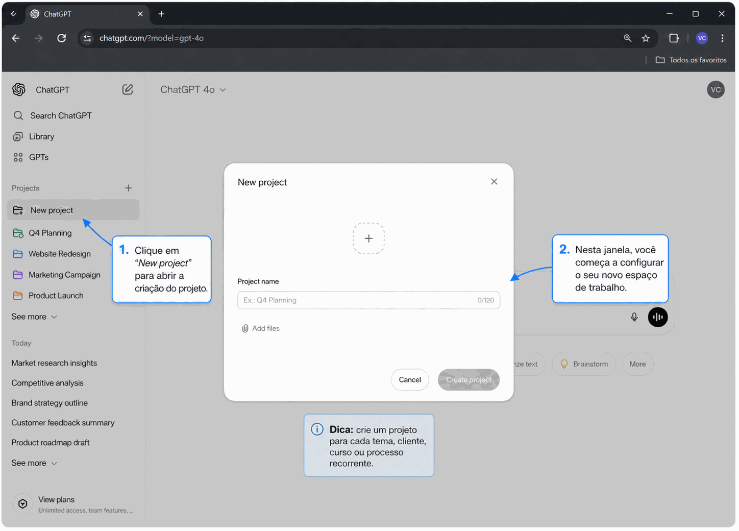Open GPTs in the sidebar

[x=38, y=157]
